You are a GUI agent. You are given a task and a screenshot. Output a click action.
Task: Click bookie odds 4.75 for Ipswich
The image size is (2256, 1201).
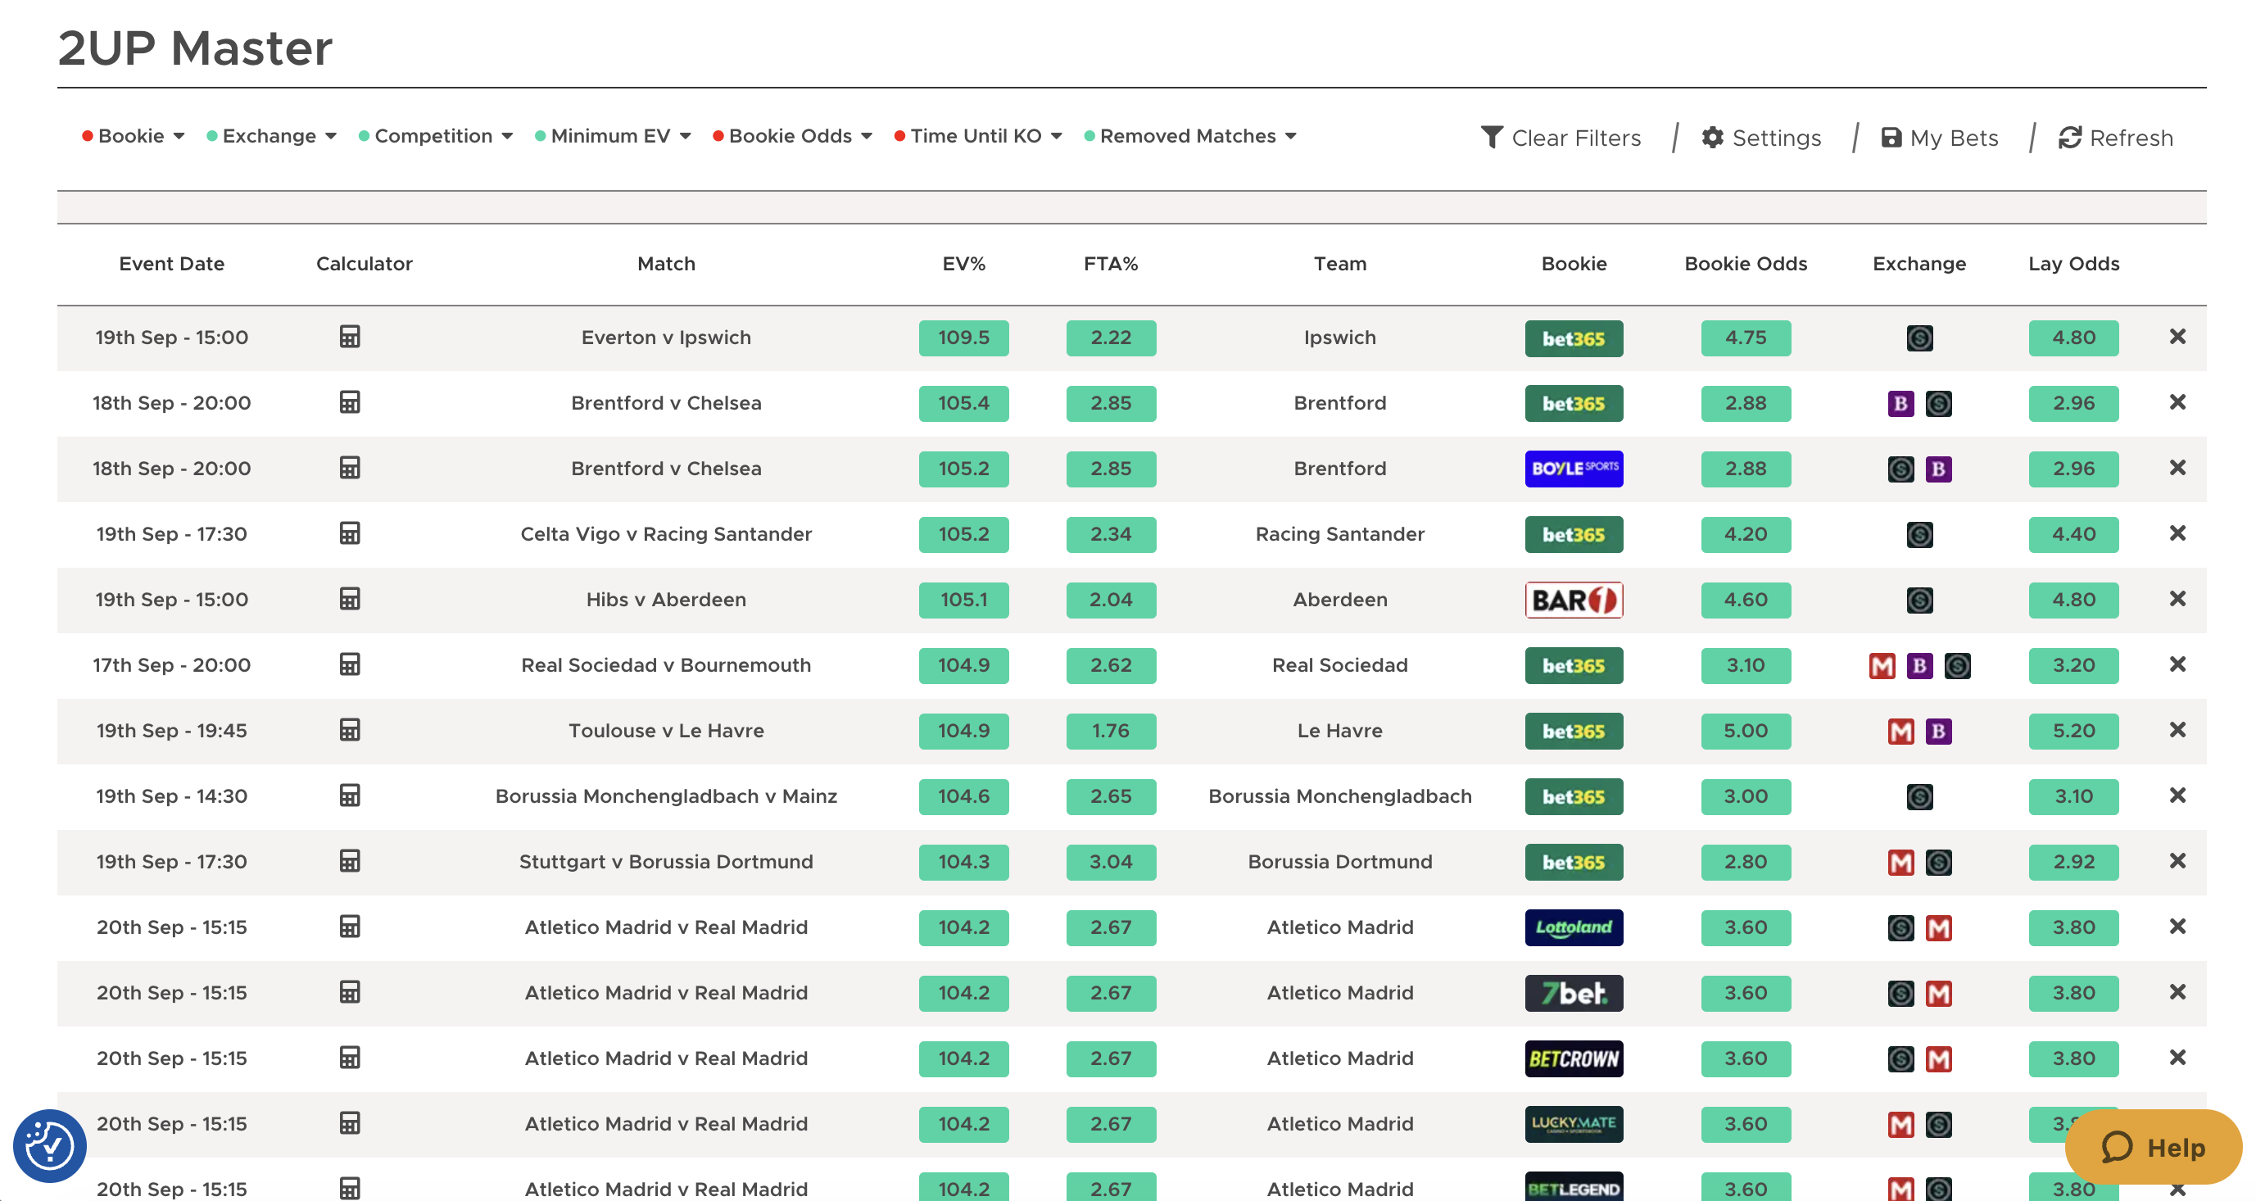[x=1746, y=338]
